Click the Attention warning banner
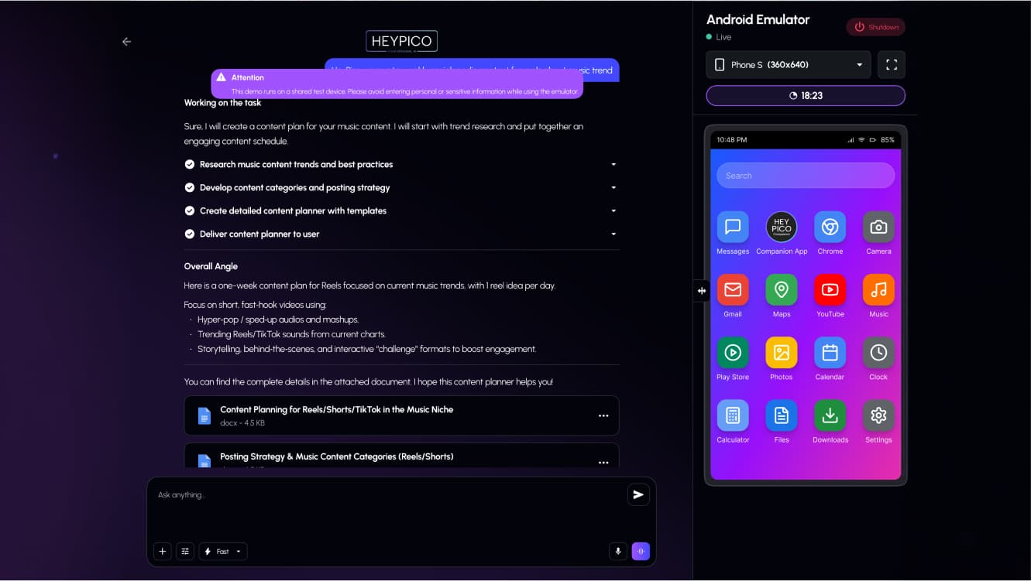1031x581 pixels. [x=397, y=84]
